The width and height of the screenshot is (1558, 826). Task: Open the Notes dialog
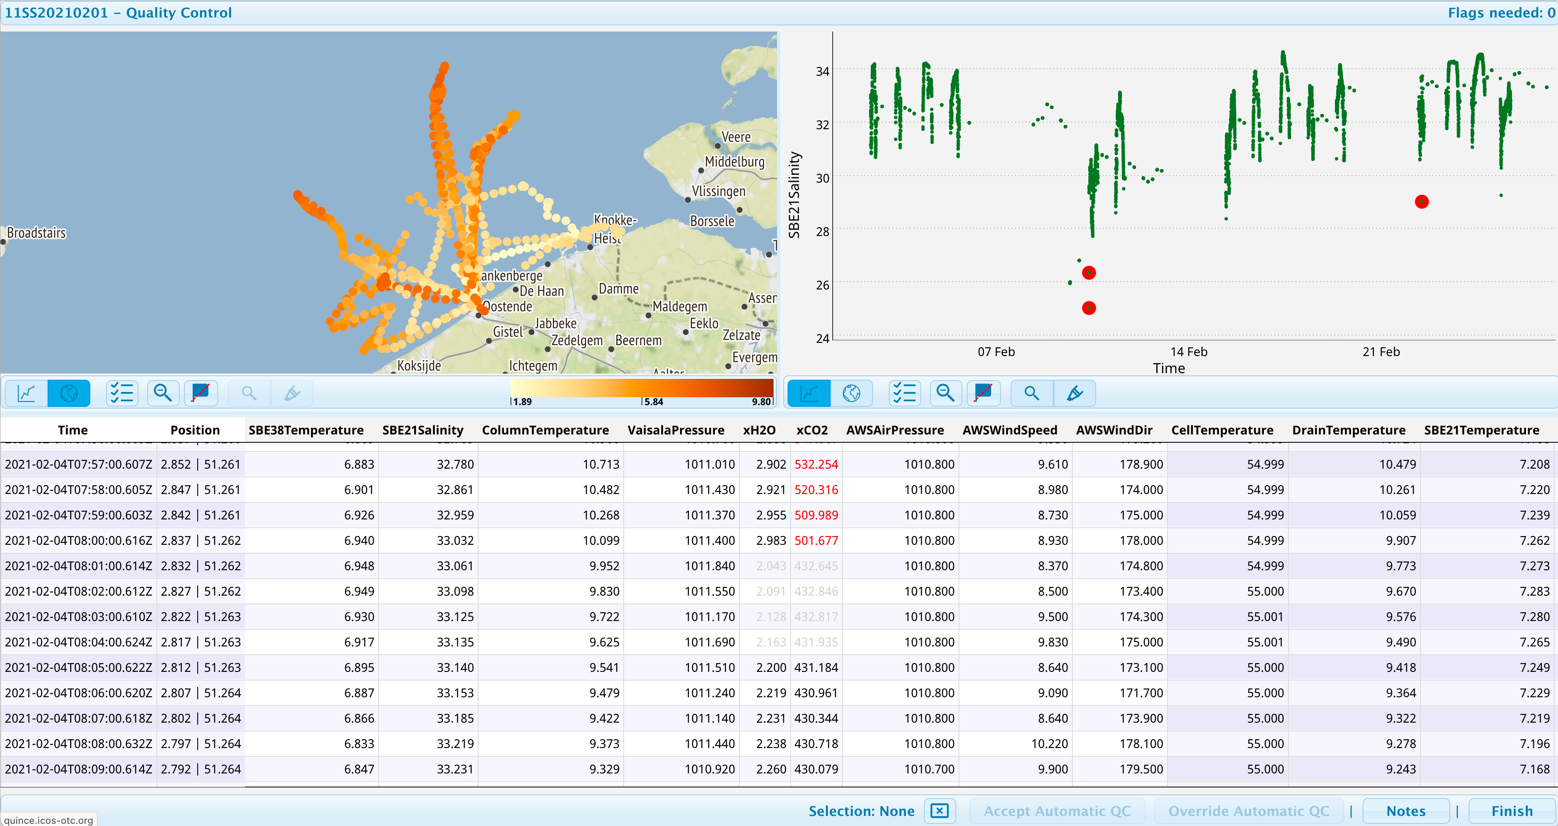point(1405,811)
